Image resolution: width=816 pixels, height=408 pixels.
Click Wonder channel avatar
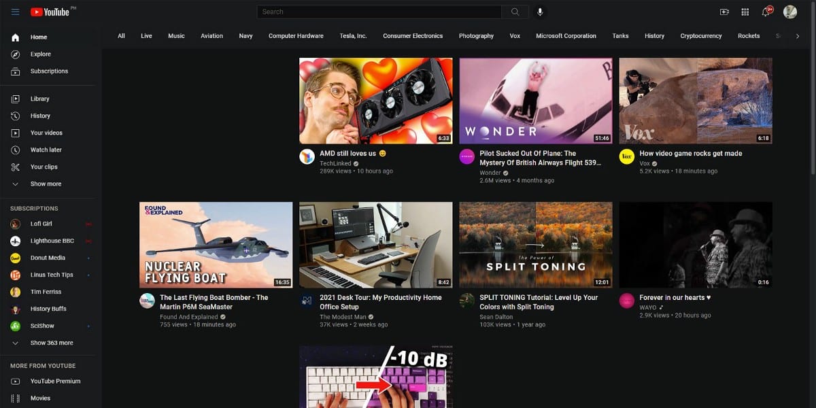coord(467,156)
